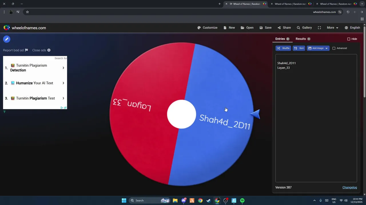Reload the page in the browser
This screenshot has height=205, width=366.
coord(348,12)
